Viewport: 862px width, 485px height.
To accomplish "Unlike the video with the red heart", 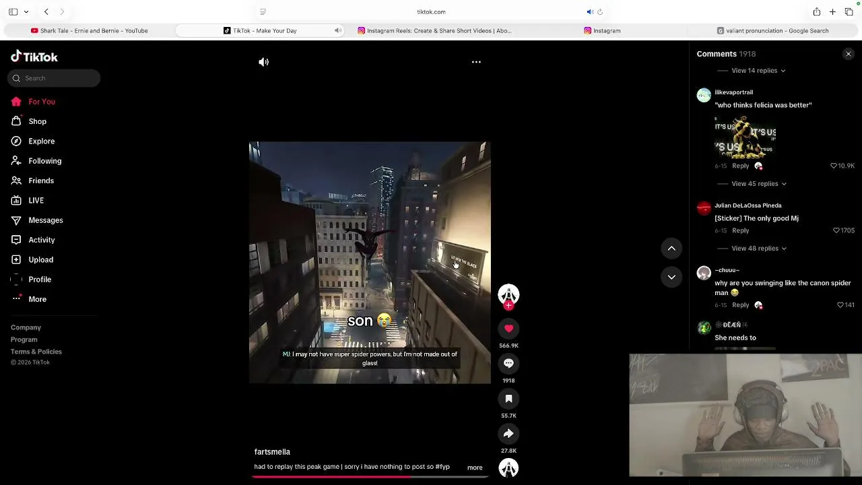I will click(x=508, y=329).
